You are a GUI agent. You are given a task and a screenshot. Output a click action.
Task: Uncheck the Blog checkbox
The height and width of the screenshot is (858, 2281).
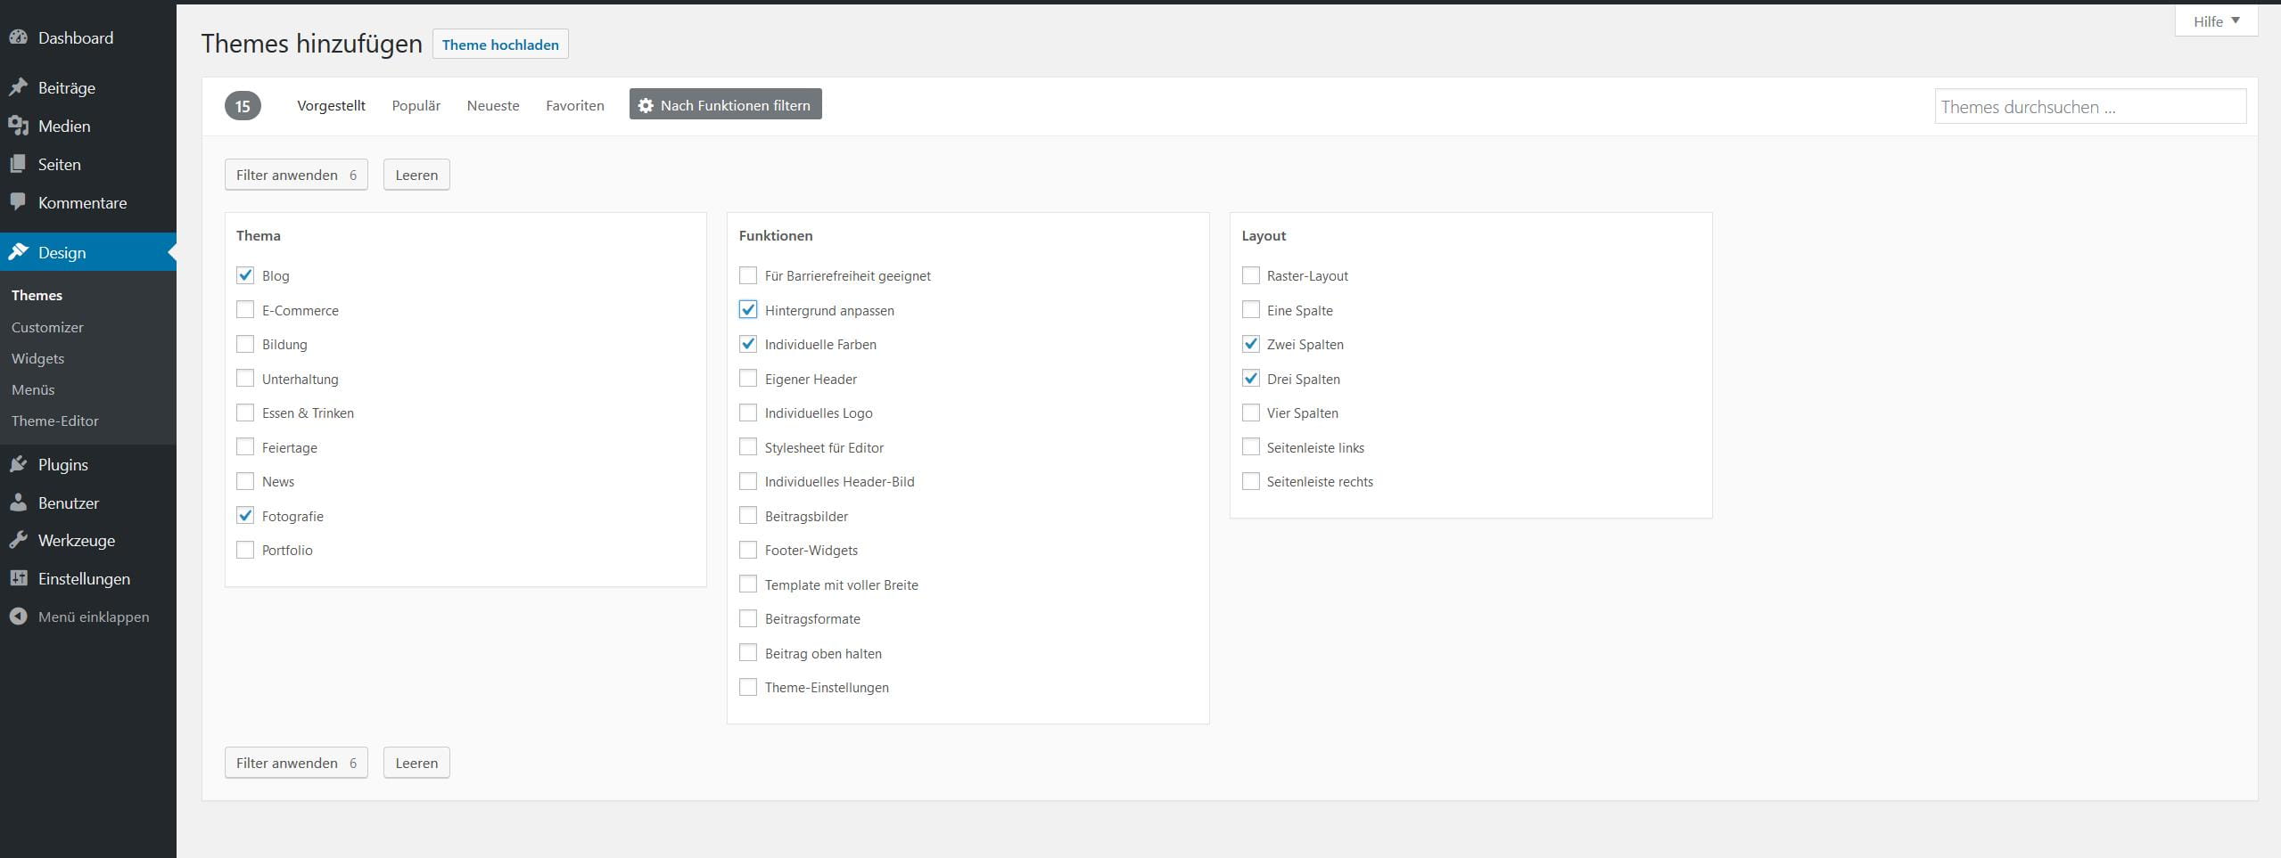[x=245, y=275]
